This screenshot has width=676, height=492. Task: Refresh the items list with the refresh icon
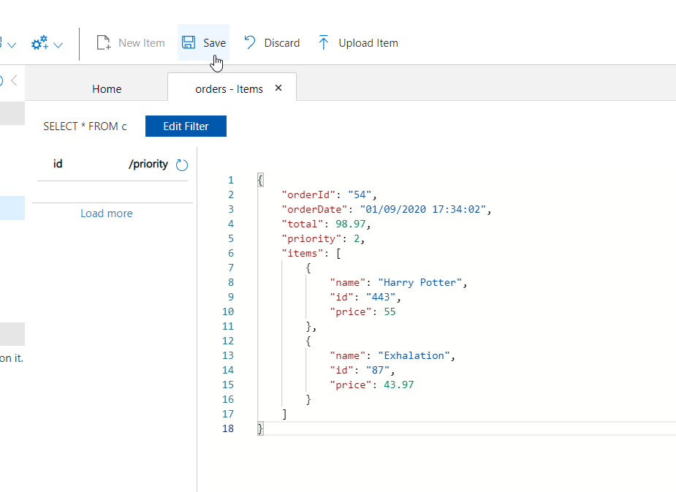tap(182, 164)
